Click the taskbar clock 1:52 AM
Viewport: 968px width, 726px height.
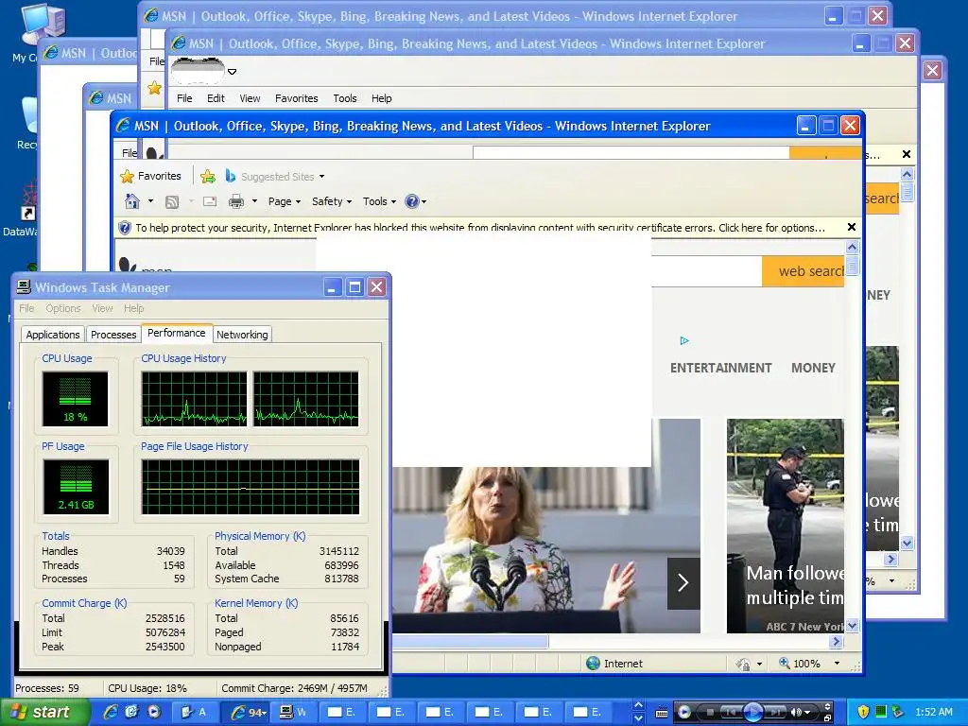pos(933,713)
